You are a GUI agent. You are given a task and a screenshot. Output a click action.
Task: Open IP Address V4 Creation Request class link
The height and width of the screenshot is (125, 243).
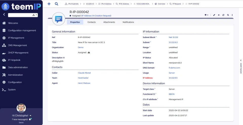point(96,16)
